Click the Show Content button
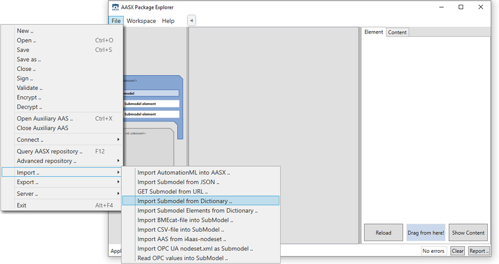The height and width of the screenshot is (264, 499). click(x=468, y=233)
